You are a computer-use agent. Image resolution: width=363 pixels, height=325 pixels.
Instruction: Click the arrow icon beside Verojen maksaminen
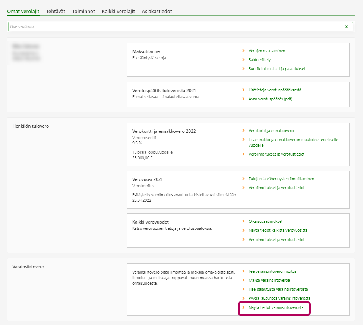243,51
